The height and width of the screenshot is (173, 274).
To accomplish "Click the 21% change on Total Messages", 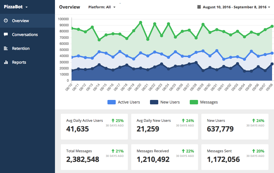I will coord(120,151).
